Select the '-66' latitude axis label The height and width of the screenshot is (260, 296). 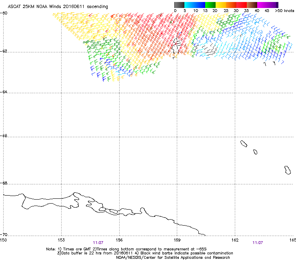[x=4, y=136]
